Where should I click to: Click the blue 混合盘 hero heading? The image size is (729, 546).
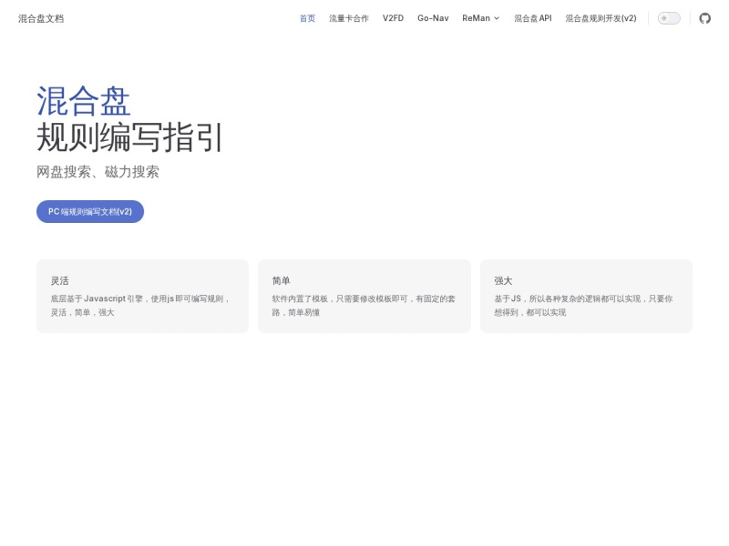pos(83,101)
